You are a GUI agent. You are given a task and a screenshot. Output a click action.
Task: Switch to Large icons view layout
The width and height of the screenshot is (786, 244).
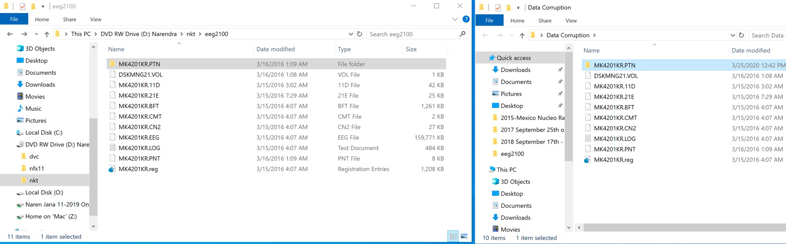[x=464, y=236]
